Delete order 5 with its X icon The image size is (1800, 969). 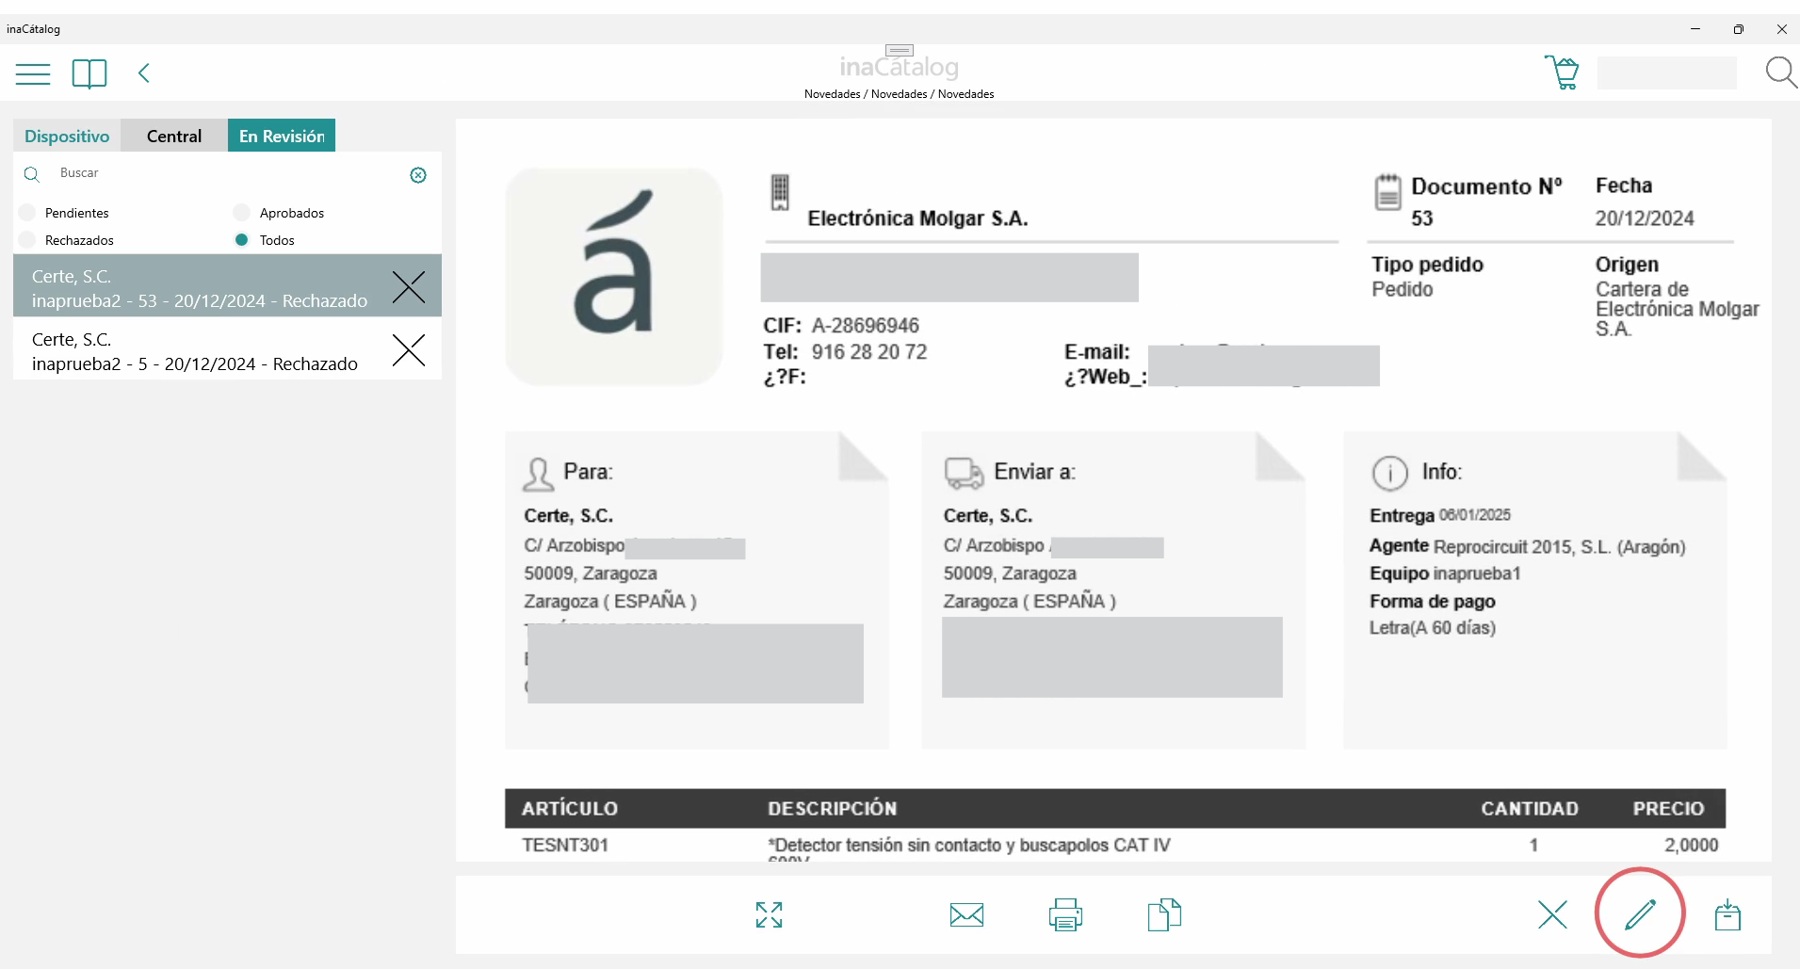tap(409, 350)
